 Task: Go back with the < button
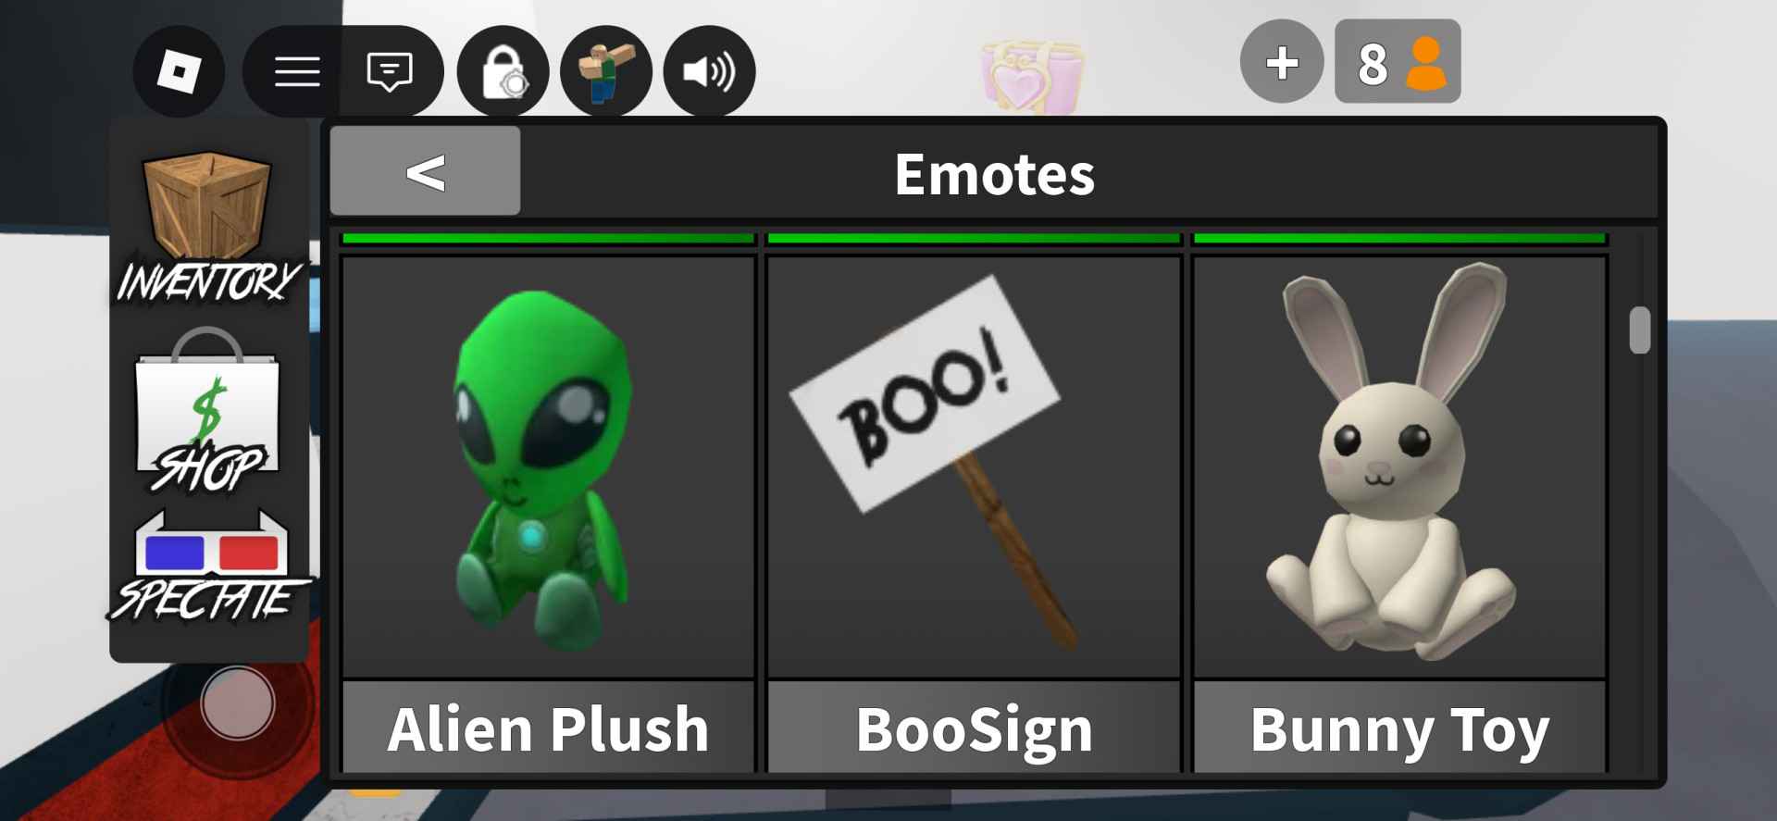(425, 171)
